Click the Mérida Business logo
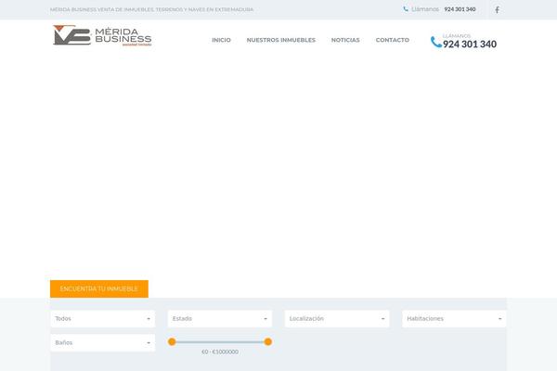The width and height of the screenshot is (557, 371). click(102, 35)
